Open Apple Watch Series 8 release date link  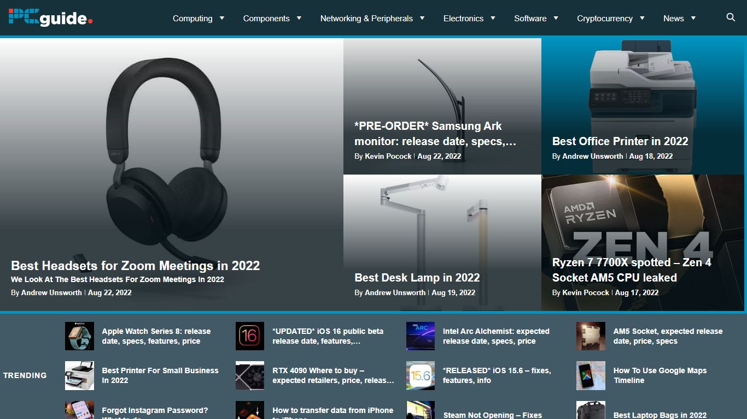coord(156,336)
